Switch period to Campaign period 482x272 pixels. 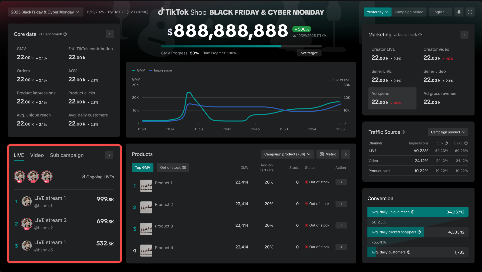point(409,12)
